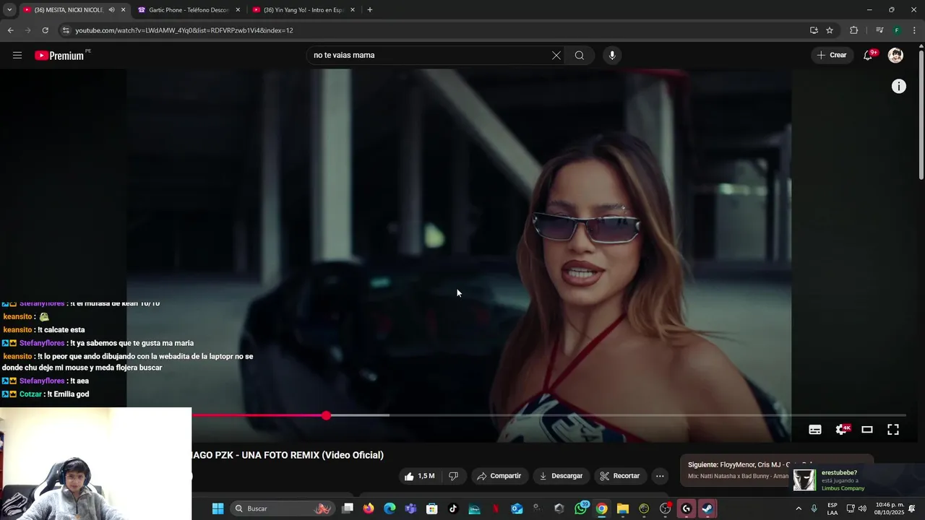
Task: Open Chrome profile avatar
Action: click(897, 30)
